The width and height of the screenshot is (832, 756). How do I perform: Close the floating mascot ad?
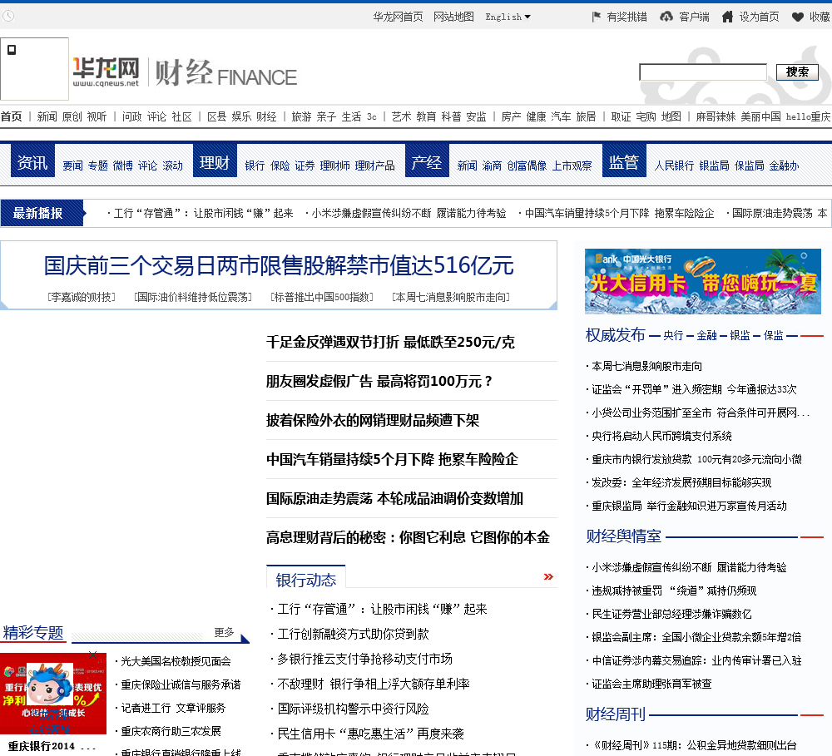93,655
